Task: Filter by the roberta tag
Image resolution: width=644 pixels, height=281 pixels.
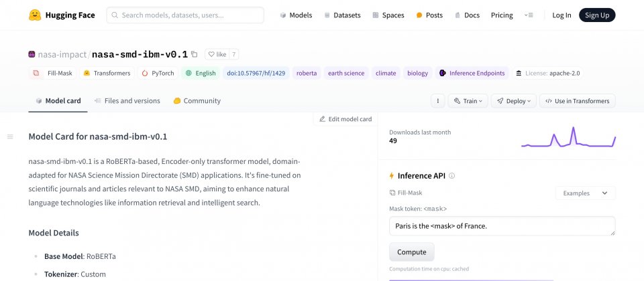Action: (x=307, y=73)
